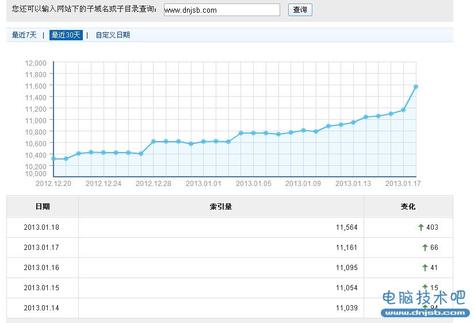This screenshot has width=474, height=323.
Task: Select the 最近30天 date range tab
Action: 66,35
